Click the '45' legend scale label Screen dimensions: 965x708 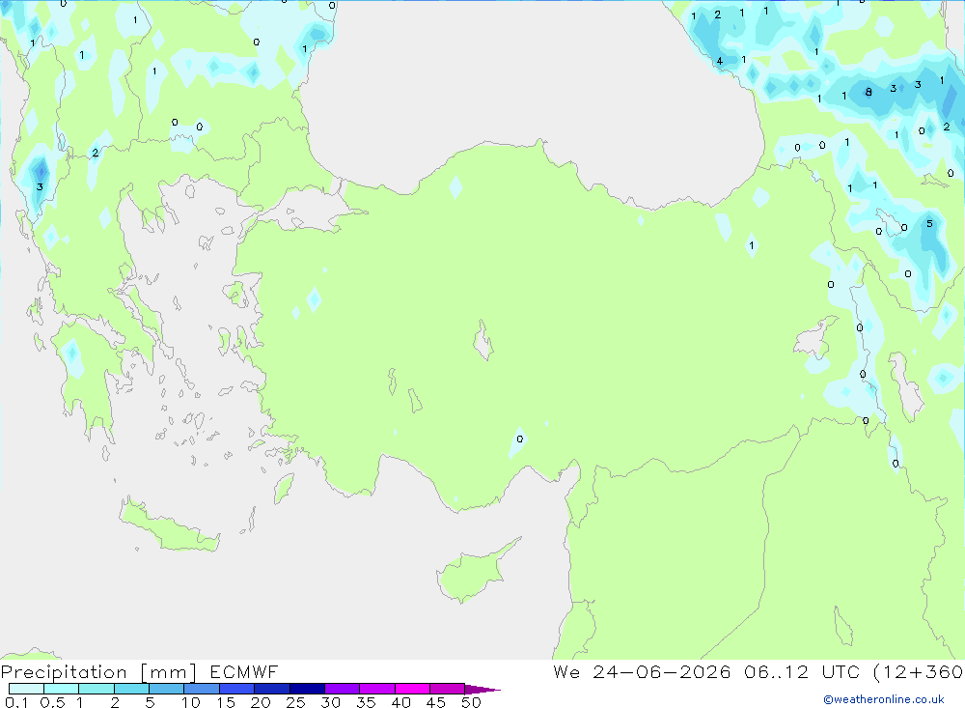click(436, 702)
